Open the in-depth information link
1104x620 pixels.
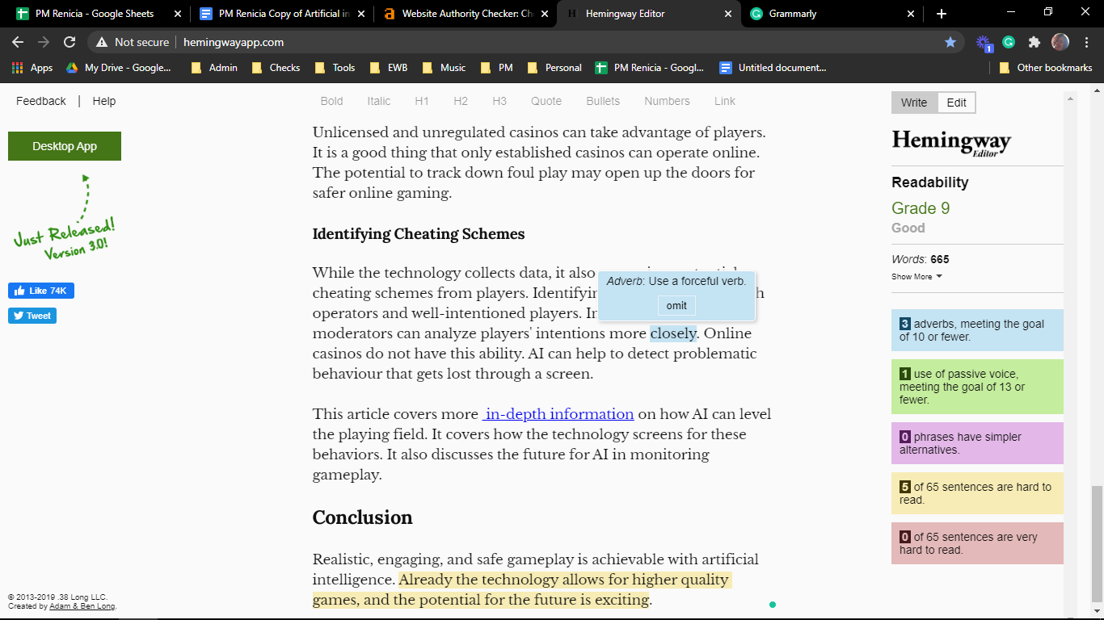tap(558, 414)
